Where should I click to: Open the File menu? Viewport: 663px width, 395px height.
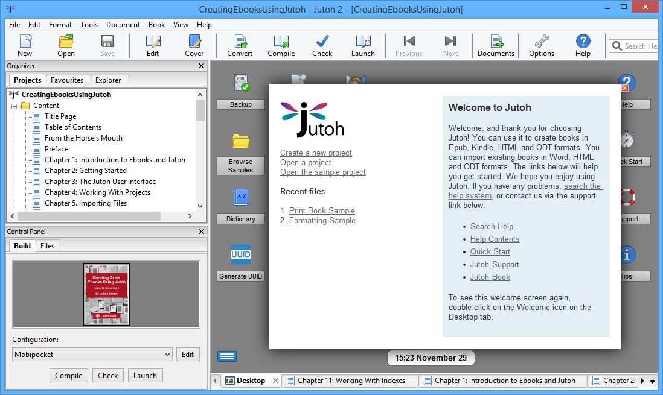pyautogui.click(x=14, y=25)
